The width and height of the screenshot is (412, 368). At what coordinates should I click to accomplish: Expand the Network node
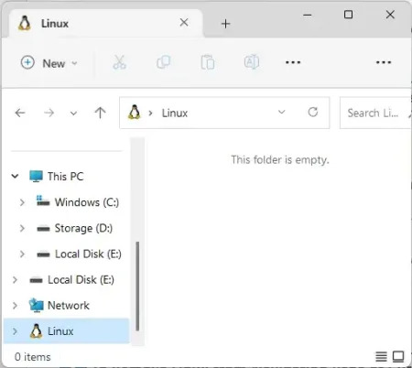click(15, 306)
